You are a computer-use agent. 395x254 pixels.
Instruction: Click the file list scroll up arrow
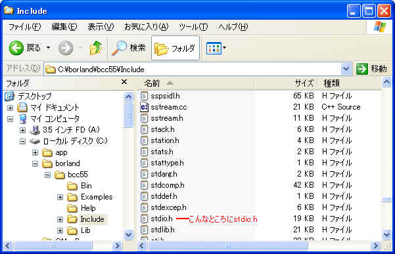pos(386,82)
